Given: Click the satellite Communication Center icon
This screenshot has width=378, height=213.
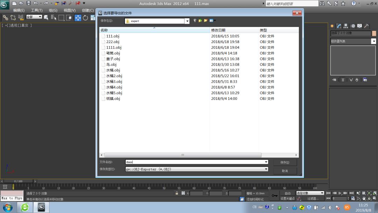Looking at the screenshot, I should (336, 4).
